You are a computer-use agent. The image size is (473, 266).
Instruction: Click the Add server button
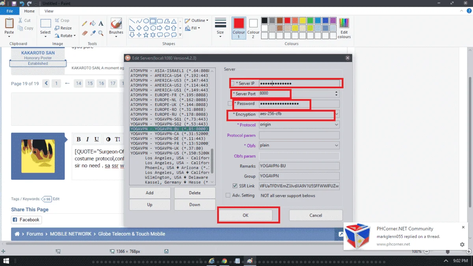tap(150, 193)
